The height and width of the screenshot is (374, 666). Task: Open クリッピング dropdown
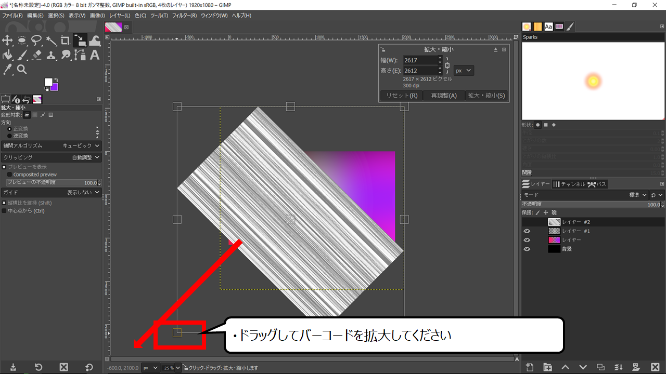point(51,157)
